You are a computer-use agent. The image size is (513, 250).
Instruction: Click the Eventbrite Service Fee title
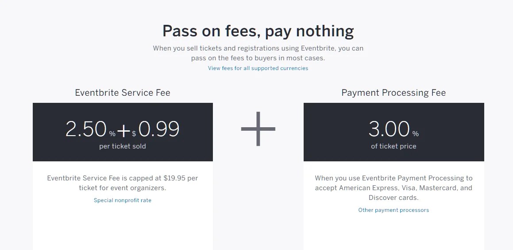(x=123, y=93)
